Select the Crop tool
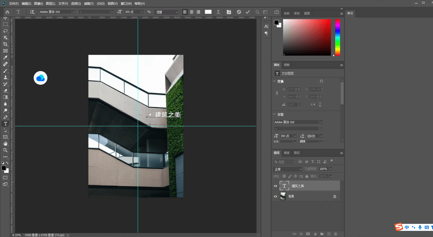Viewport: 433px width, 237px height. point(5,44)
